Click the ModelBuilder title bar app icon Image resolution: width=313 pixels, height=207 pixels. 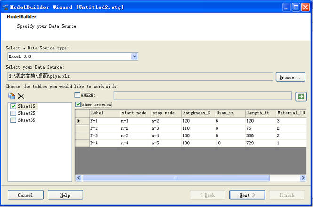(7, 7)
